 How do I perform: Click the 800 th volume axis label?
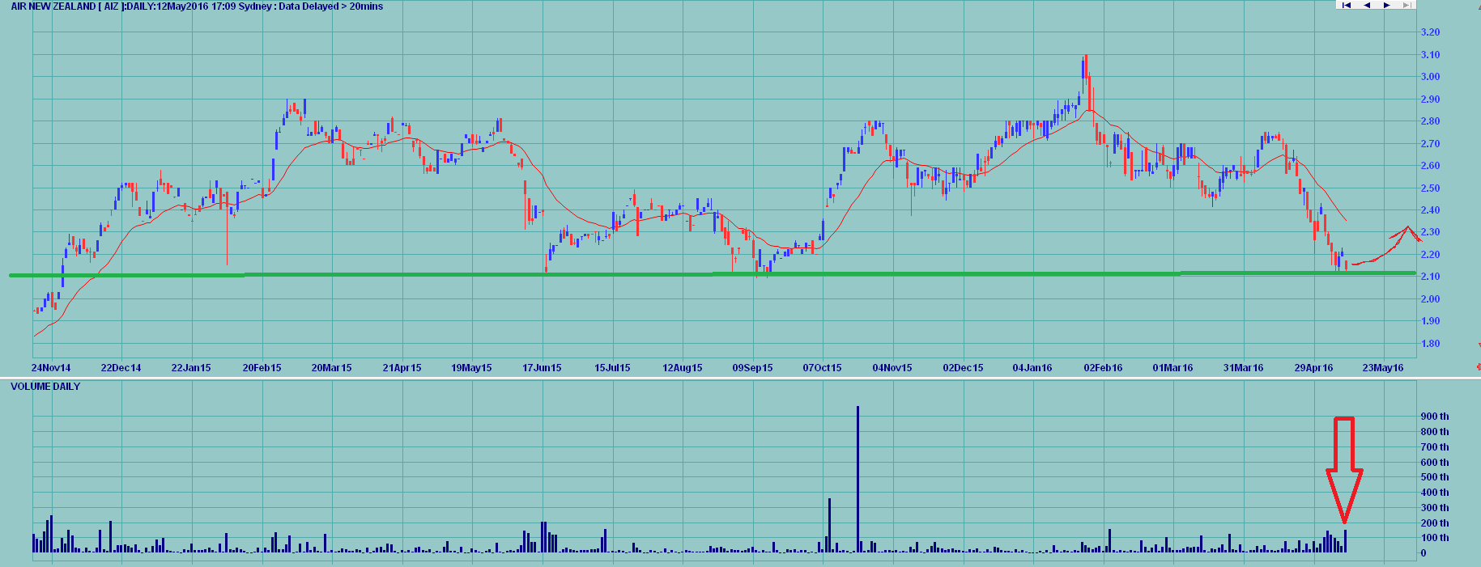pyautogui.click(x=1435, y=432)
